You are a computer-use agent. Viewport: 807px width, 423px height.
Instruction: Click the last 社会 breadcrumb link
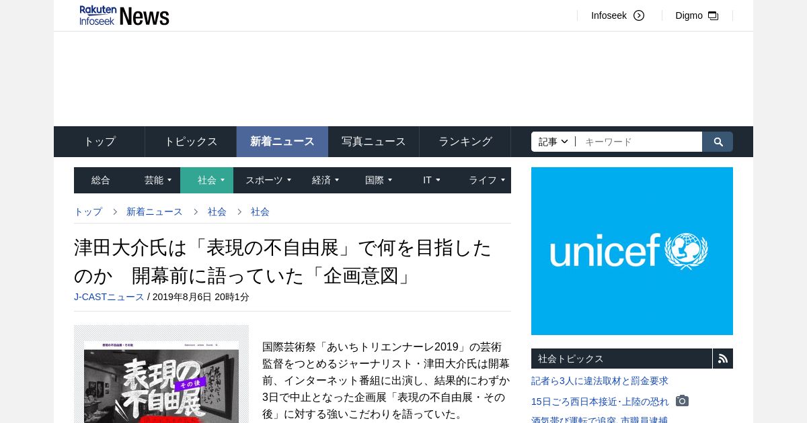tap(260, 211)
